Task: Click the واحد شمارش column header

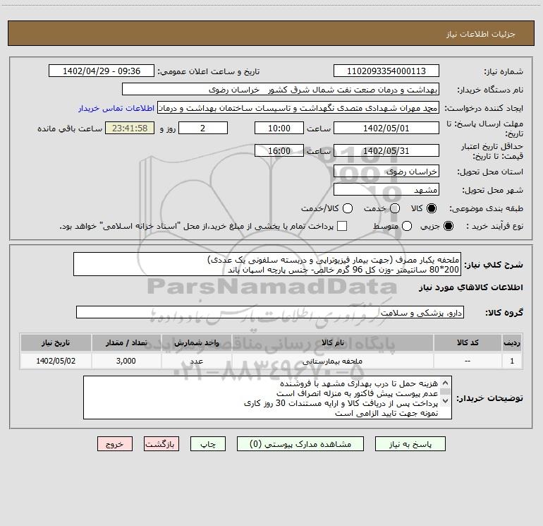Action: point(196,342)
